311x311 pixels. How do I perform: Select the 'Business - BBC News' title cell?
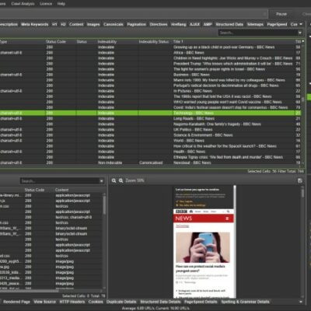pos(191,75)
